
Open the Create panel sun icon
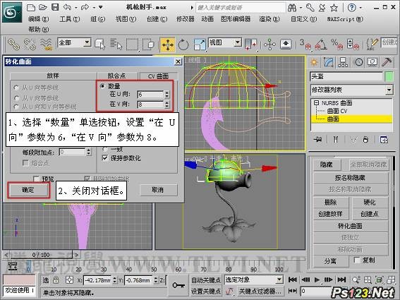pos(314,62)
